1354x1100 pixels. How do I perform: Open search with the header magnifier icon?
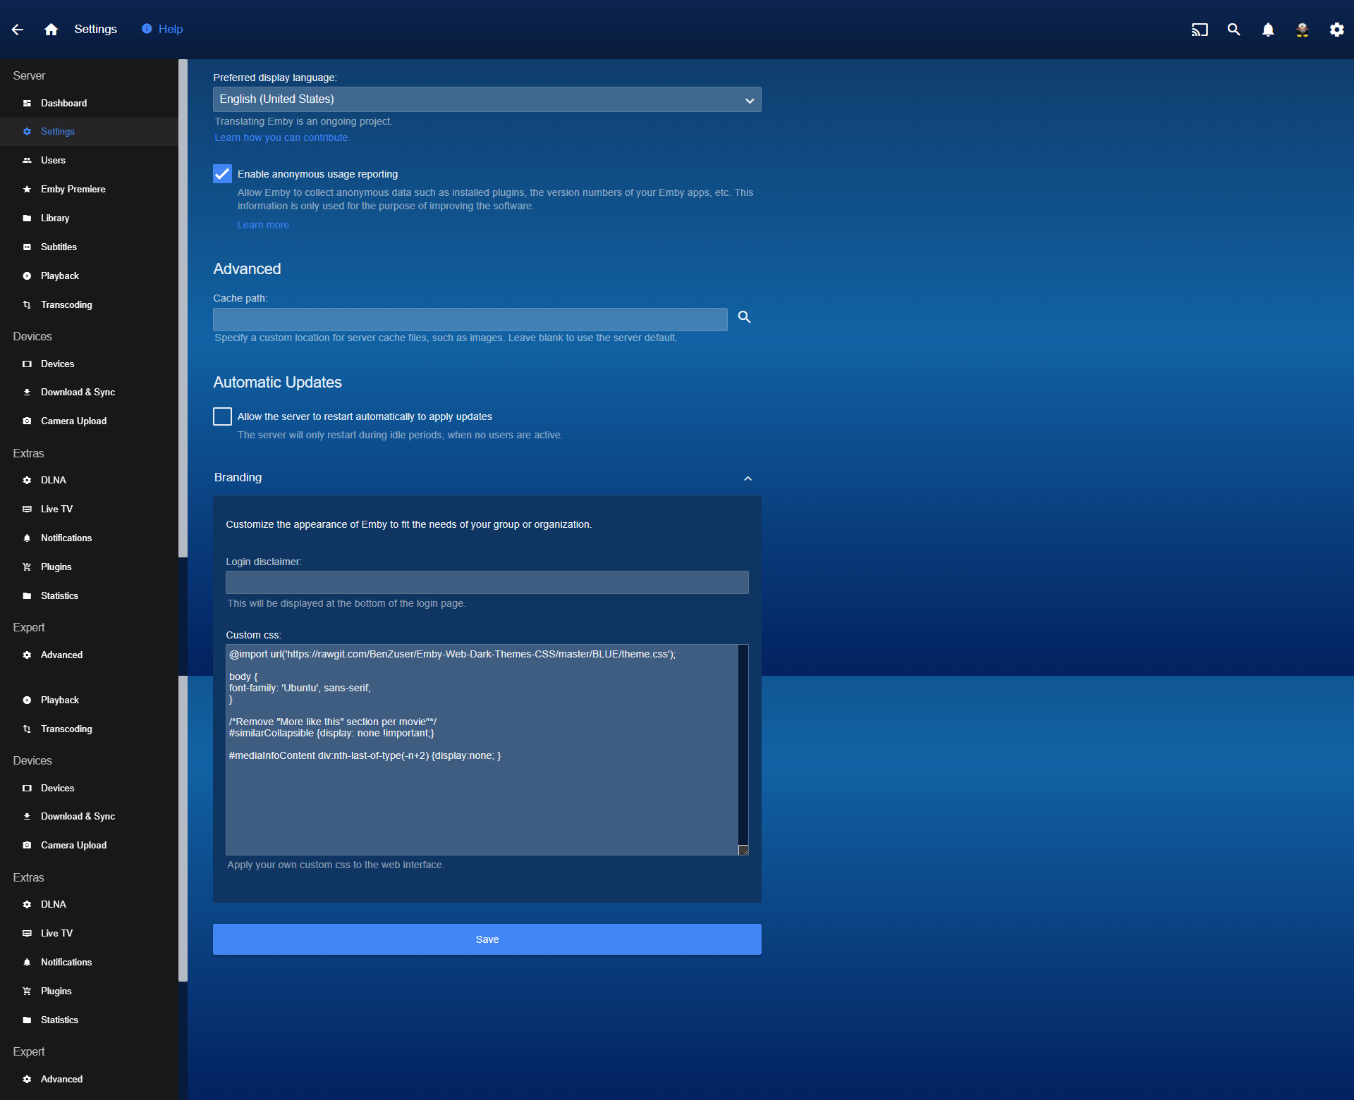[x=1233, y=30]
